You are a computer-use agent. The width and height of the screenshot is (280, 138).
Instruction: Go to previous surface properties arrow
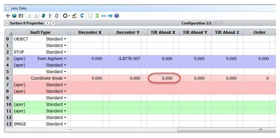coord(48,23)
